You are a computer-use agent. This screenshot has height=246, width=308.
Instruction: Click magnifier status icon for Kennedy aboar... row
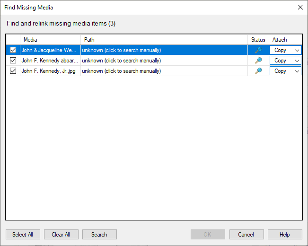[258, 61]
